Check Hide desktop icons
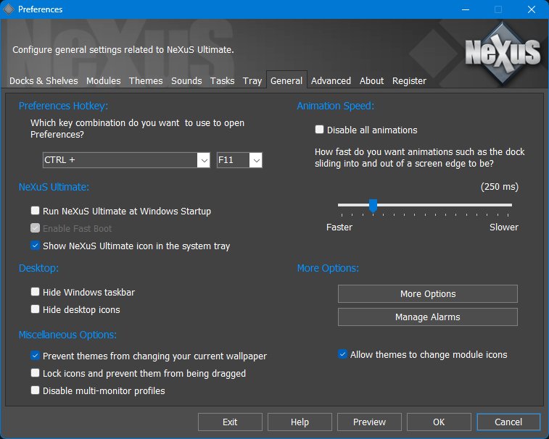 coord(35,309)
